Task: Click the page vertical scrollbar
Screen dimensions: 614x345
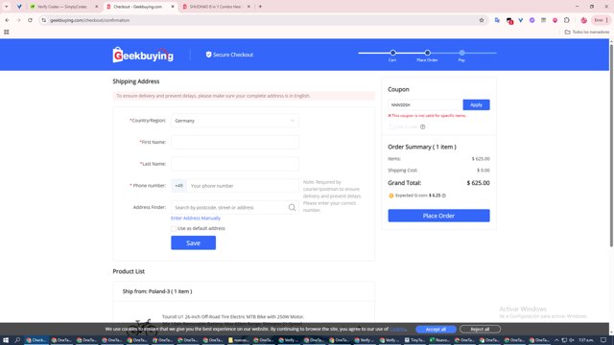Action: pyautogui.click(x=611, y=145)
